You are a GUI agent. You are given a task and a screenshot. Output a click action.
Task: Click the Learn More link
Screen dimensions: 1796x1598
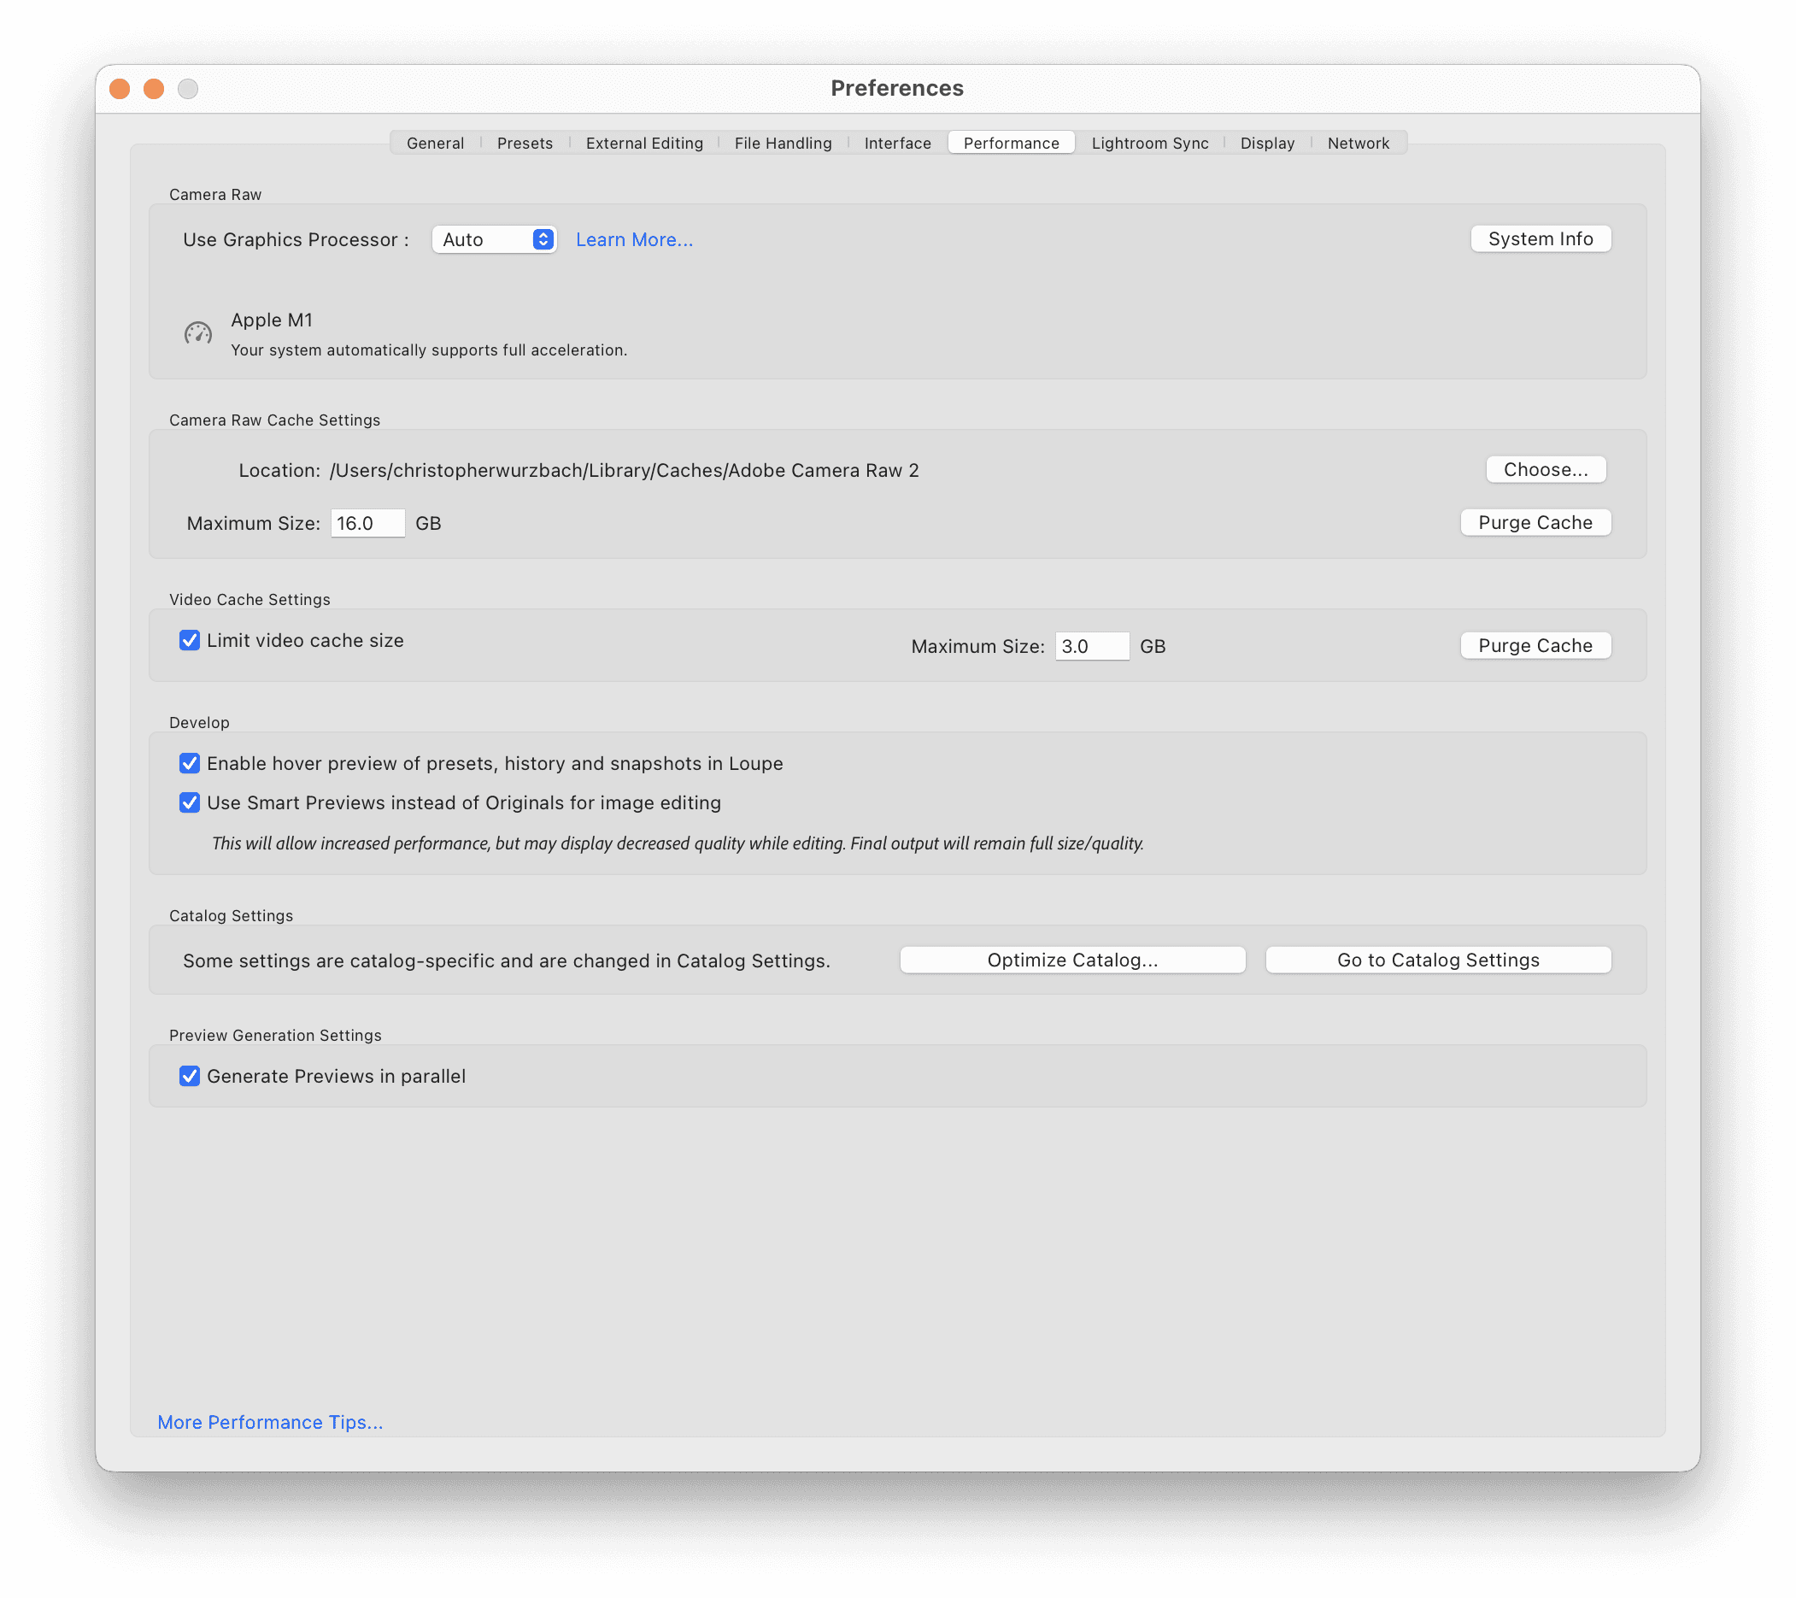(633, 240)
